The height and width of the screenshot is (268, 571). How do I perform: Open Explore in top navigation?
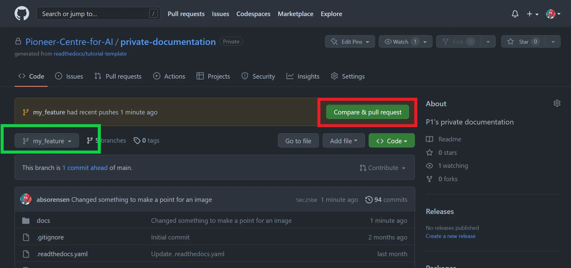(x=331, y=14)
